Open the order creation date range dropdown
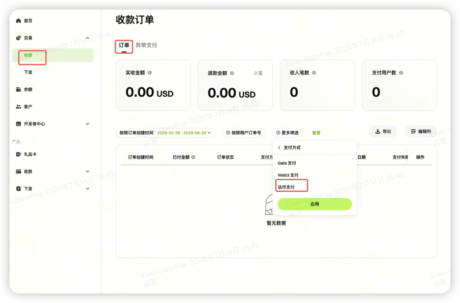The image size is (460, 303). pyautogui.click(x=166, y=133)
